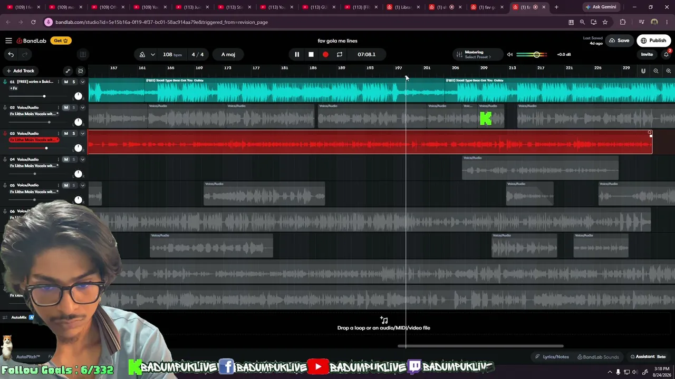Expand track 02 options chevron
Viewport: 675px width, 379px height.
click(x=82, y=107)
